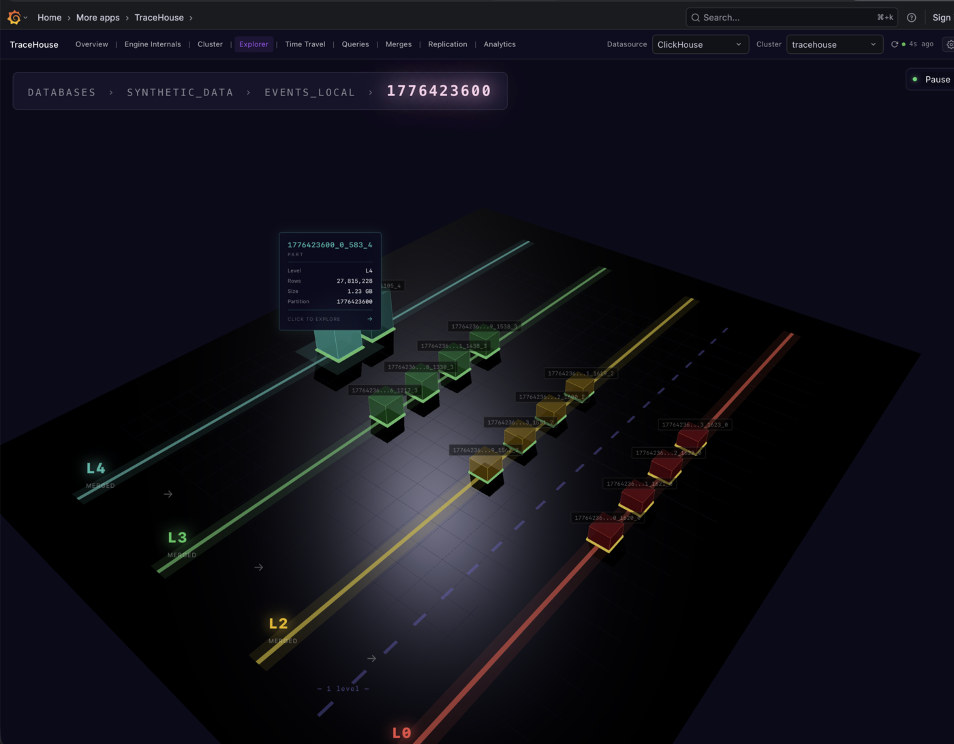Click the 0_1620_0 part label
Image resolution: width=954 pixels, height=744 pixels.
tap(607, 518)
